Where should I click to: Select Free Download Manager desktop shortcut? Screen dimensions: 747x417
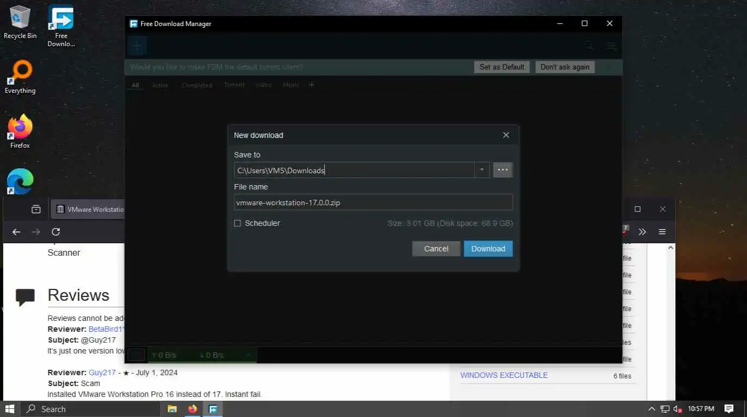click(x=61, y=26)
